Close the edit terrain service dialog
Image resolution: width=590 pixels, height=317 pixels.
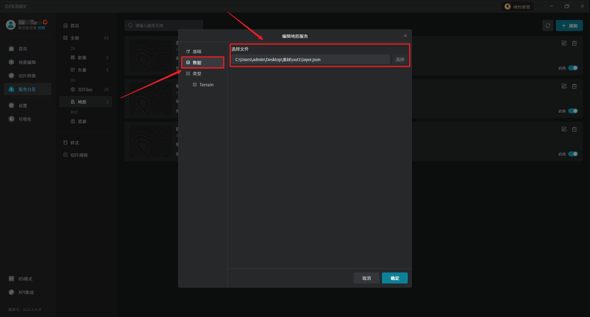pyautogui.click(x=405, y=36)
